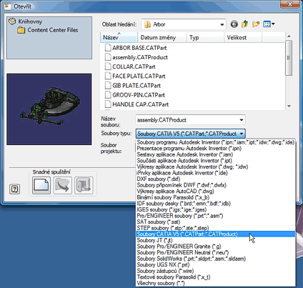This screenshot has width=303, height=288.
Task: Go back with the navigation arrow icon
Action: click(234, 24)
